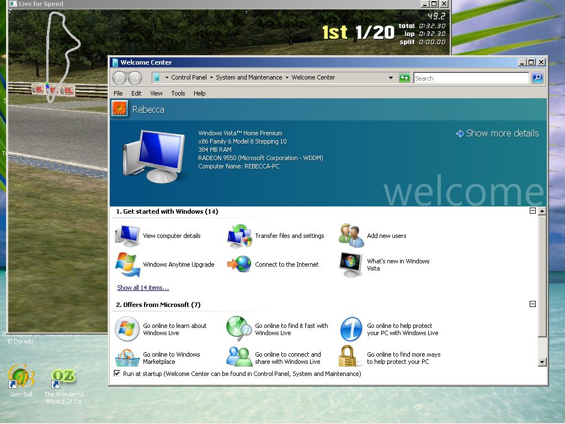Click the 2. Offers from Microsoft heading
Screen dimensions: 565x424
(158, 305)
